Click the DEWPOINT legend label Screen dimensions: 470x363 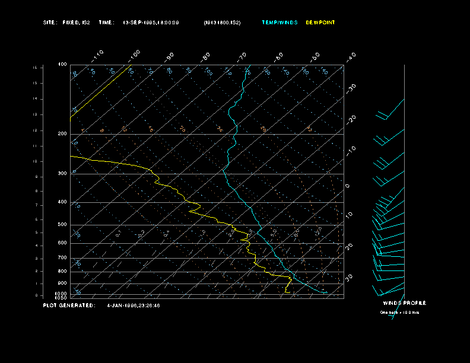[320, 23]
